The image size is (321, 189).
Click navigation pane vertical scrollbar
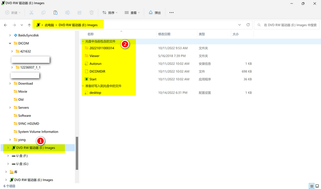(x=77, y=153)
